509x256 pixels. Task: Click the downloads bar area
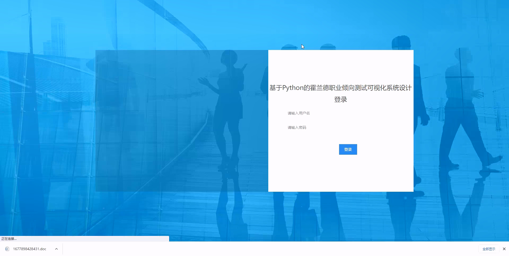coord(186,249)
